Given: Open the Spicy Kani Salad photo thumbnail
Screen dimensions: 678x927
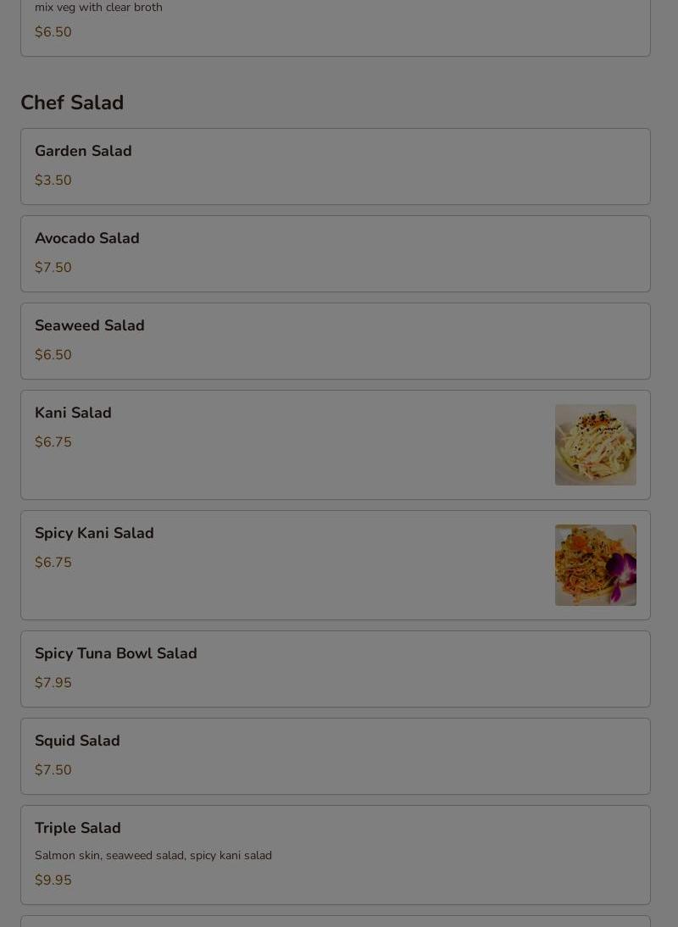Looking at the screenshot, I should 595,564.
